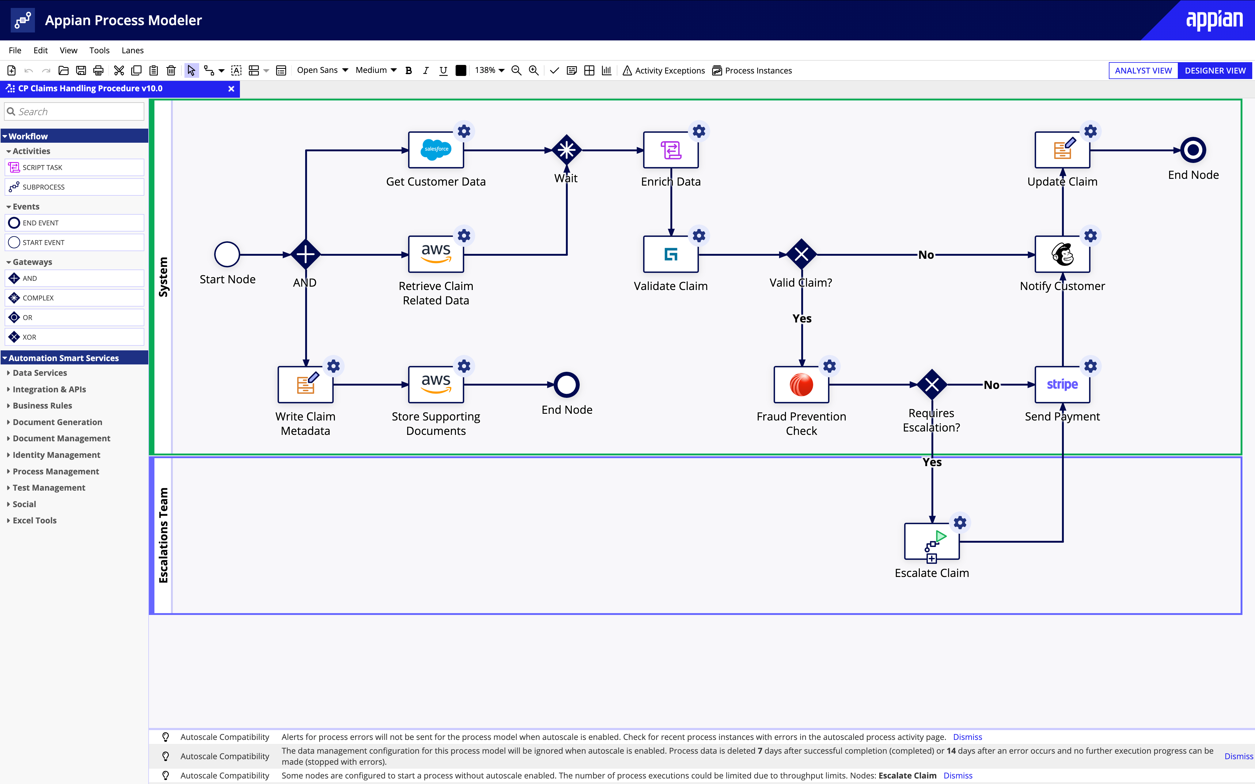
Task: Click the Salesforce Get Customer Data node
Action: pyautogui.click(x=436, y=150)
